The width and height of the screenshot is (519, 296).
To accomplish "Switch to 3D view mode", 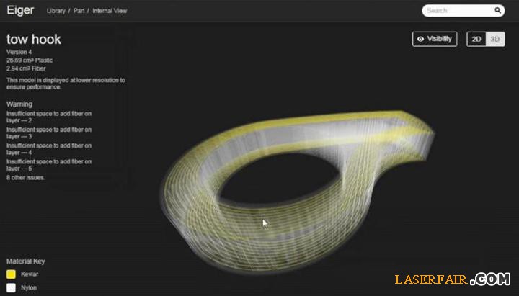I will (495, 40).
